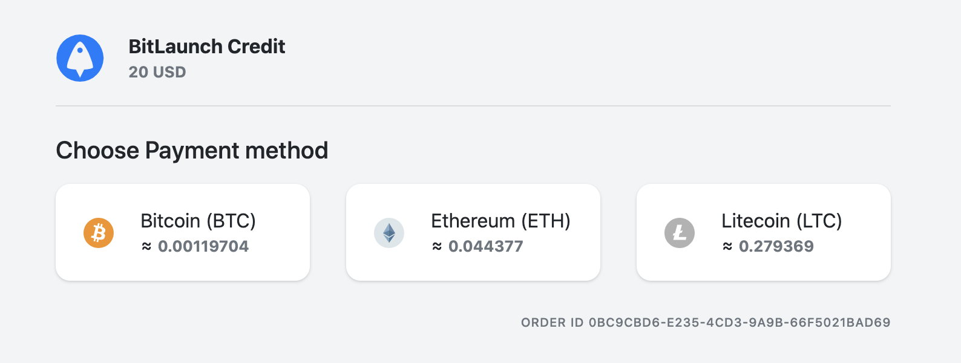Image resolution: width=961 pixels, height=363 pixels.
Task: Click the BitLaunch Credit title
Action: tap(207, 47)
